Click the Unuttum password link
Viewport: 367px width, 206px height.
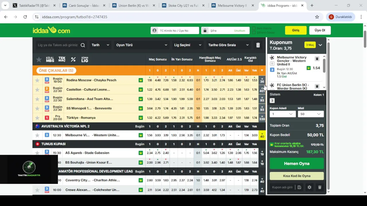(x=240, y=31)
